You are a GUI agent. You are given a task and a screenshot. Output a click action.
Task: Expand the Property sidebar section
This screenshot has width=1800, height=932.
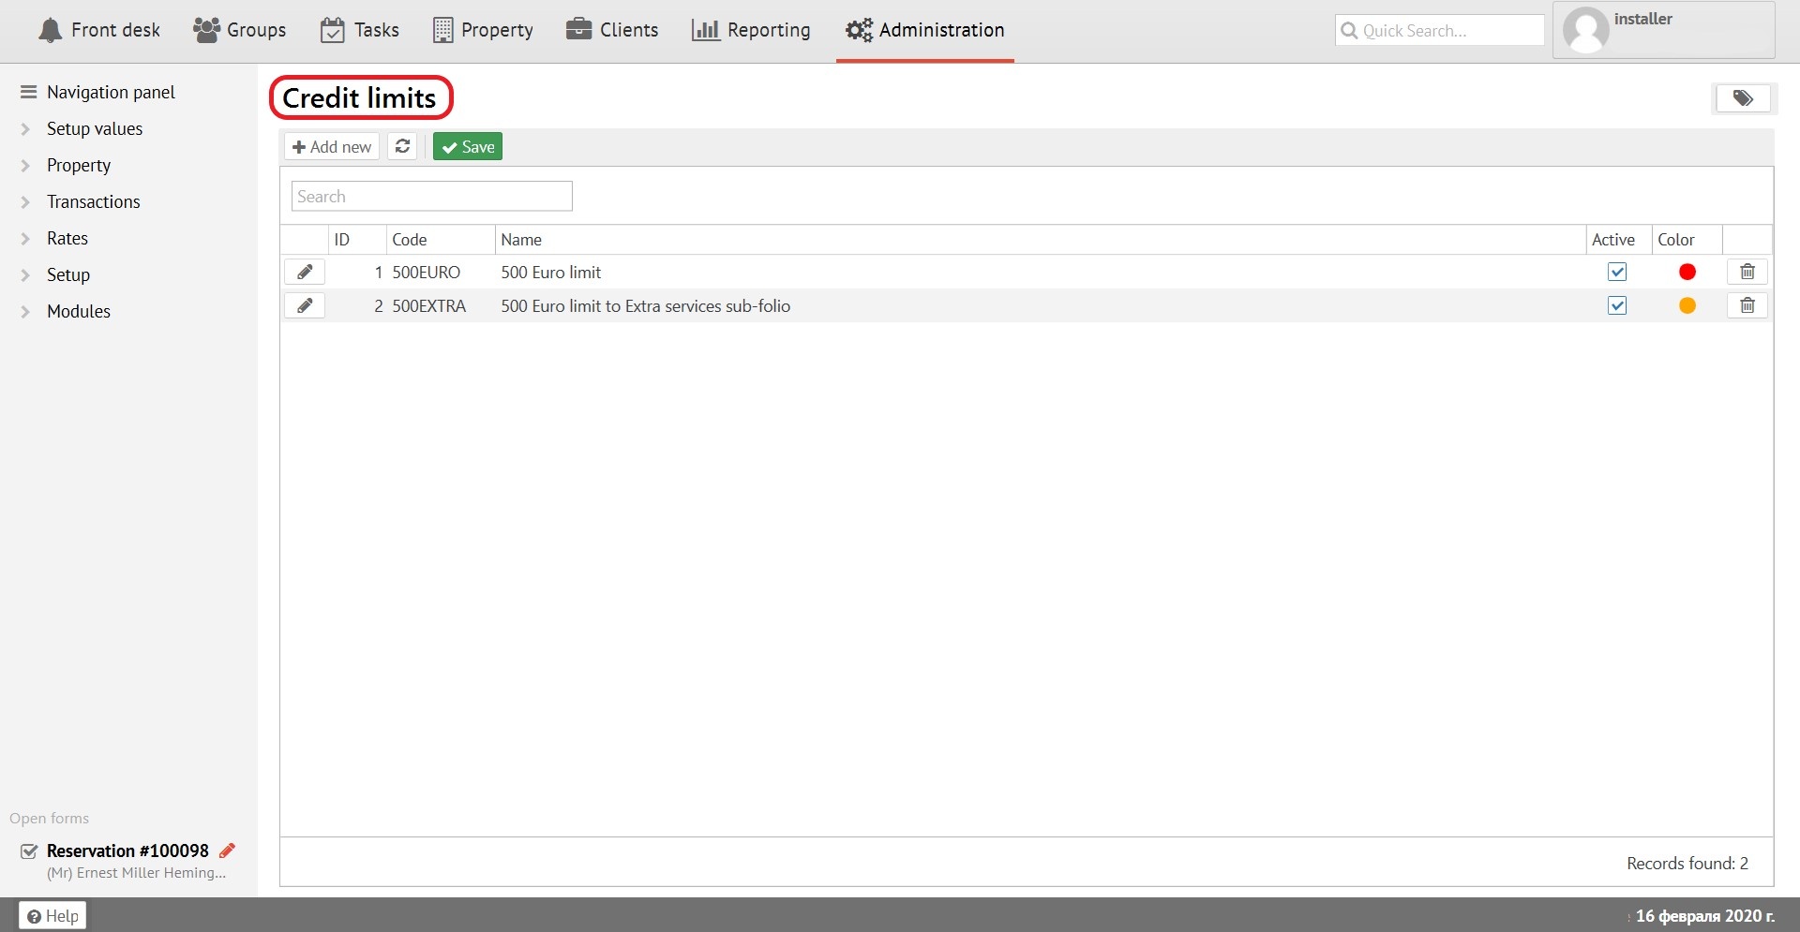pos(25,166)
